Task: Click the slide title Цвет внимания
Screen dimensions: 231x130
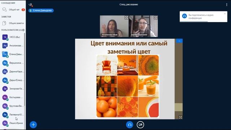Action: pyautogui.click(x=129, y=47)
